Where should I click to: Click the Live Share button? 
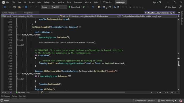click(170, 7)
